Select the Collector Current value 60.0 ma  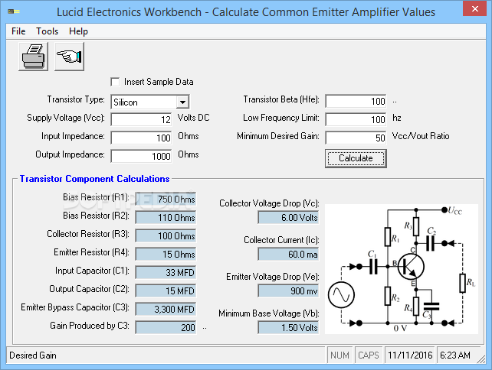288,254
